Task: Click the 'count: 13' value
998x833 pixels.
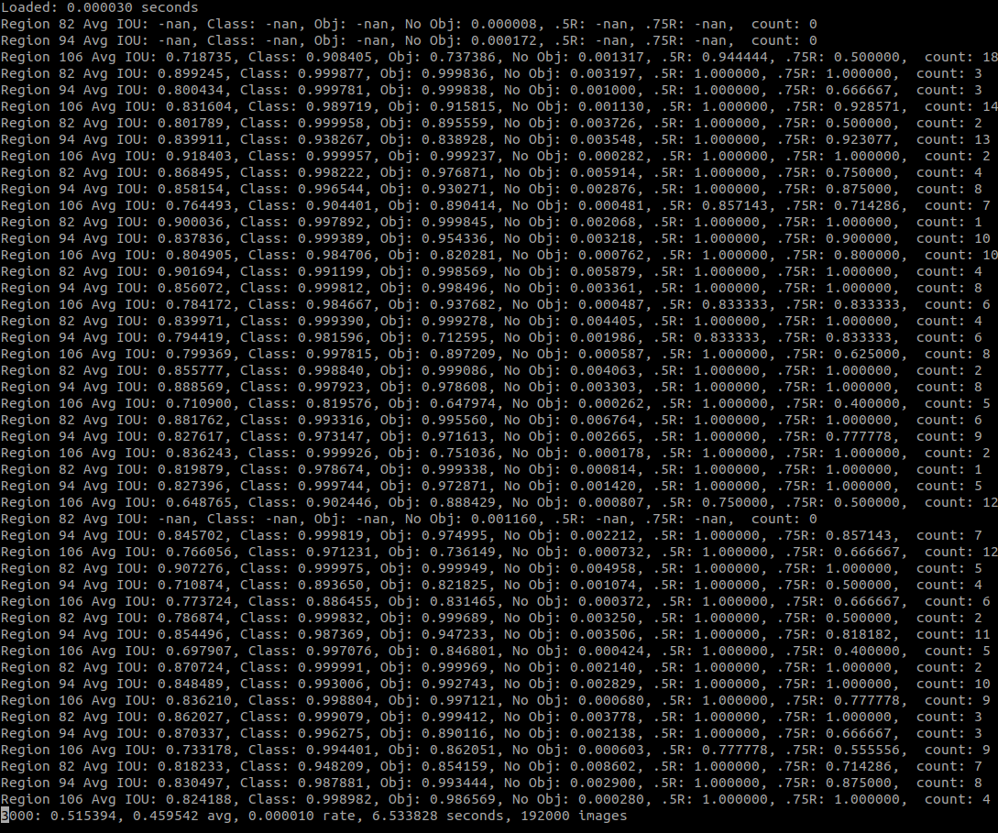Action: pos(953,139)
